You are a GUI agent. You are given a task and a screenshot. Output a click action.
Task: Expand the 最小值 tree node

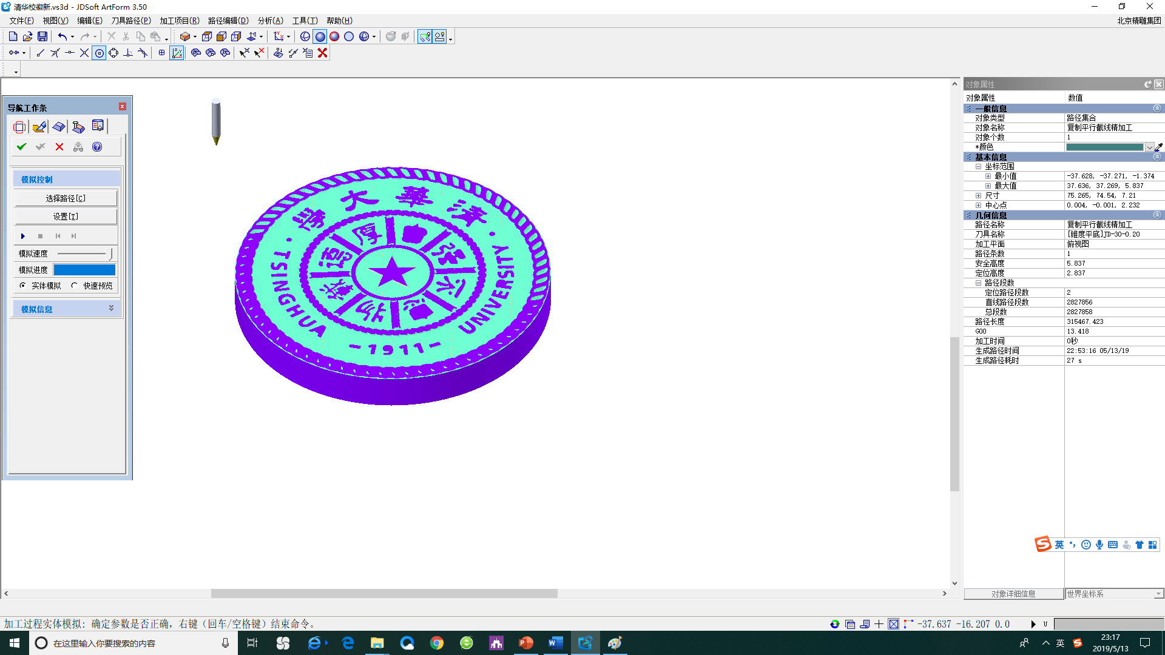(x=988, y=176)
